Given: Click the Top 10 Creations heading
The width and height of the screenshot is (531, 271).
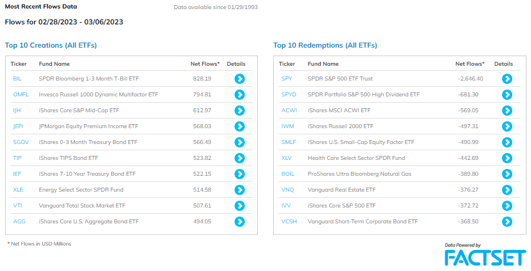Looking at the screenshot, I should 51,45.
